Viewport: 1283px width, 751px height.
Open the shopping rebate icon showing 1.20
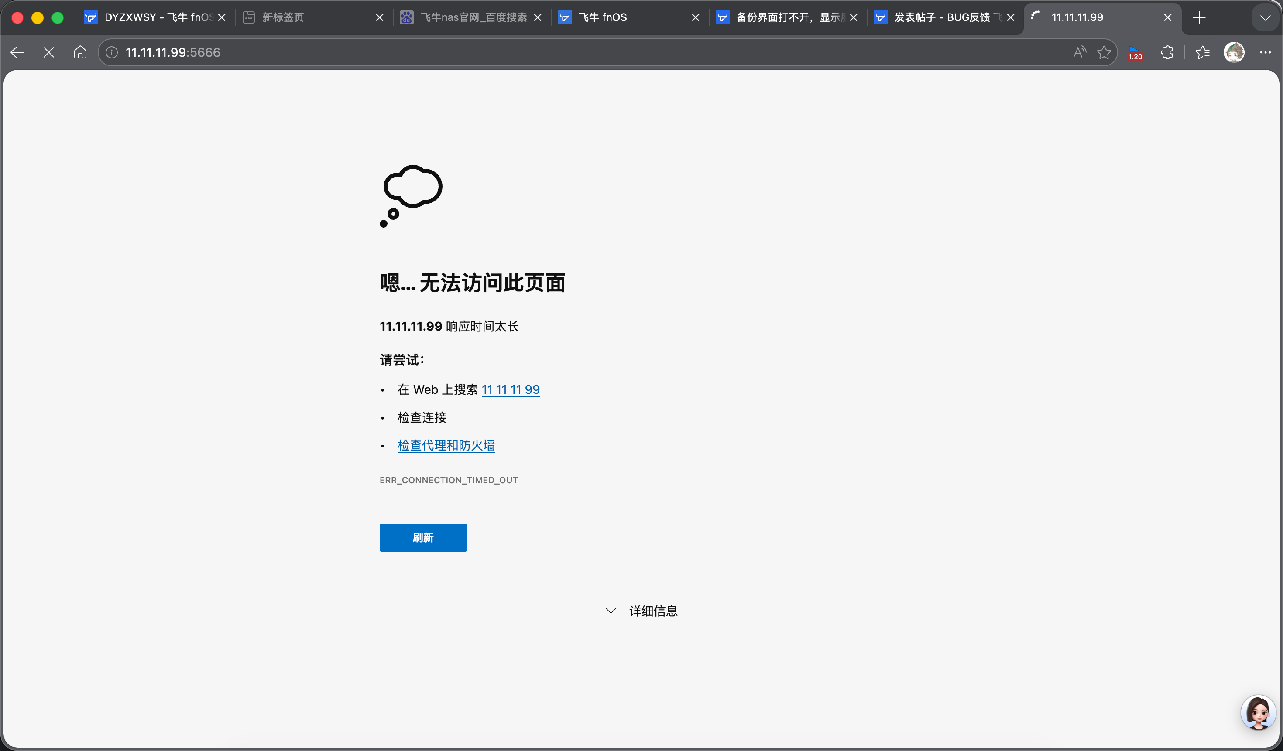click(1135, 52)
